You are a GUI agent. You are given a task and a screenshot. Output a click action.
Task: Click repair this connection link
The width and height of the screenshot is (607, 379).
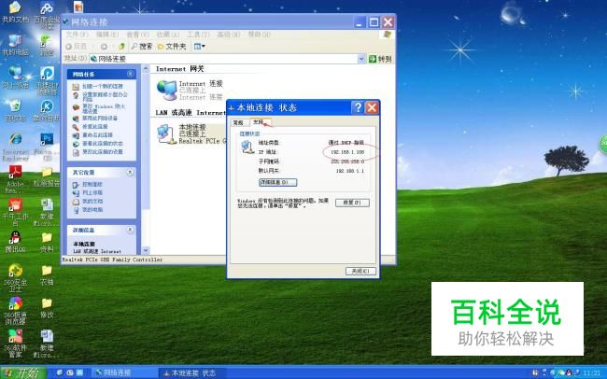point(91,127)
